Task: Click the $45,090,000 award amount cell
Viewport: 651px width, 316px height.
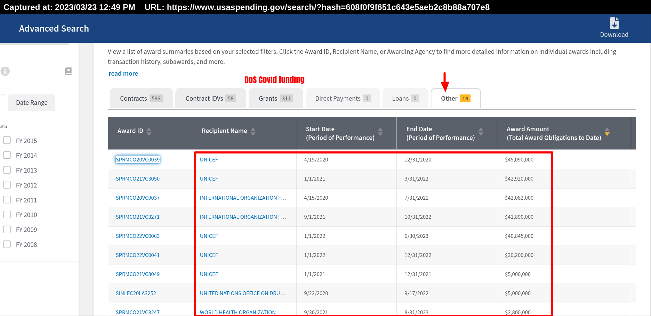Action: tap(519, 159)
